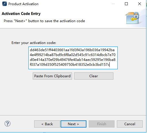Click Paste From Clipboard button
The width and height of the screenshot is (147, 133).
click(x=52, y=76)
